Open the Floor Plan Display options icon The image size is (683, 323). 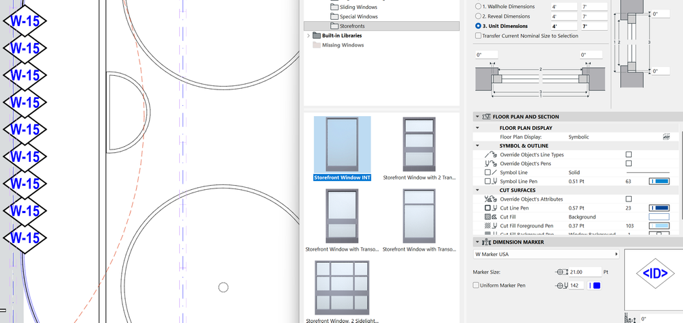[x=666, y=137]
